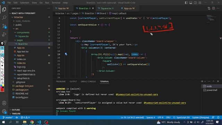Collapse the src folder

click(17, 28)
